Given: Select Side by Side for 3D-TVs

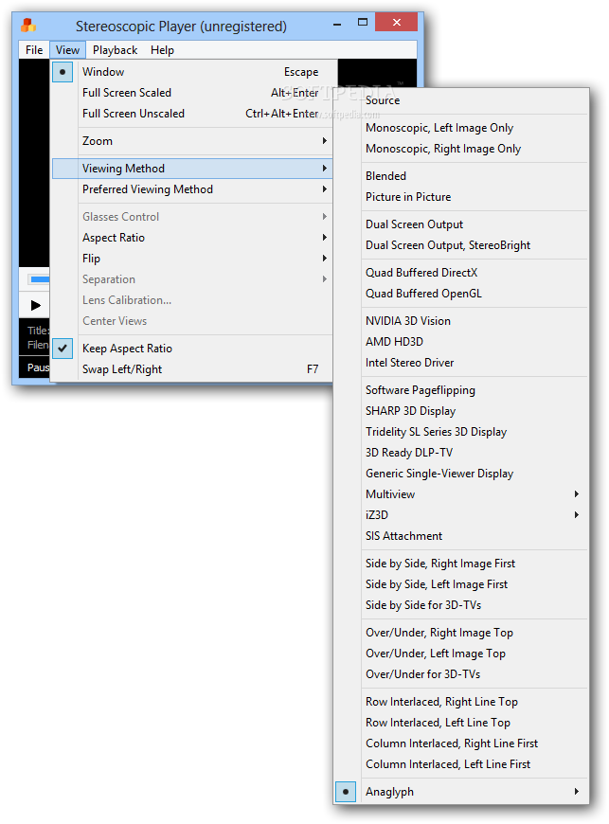Looking at the screenshot, I should point(461,605).
